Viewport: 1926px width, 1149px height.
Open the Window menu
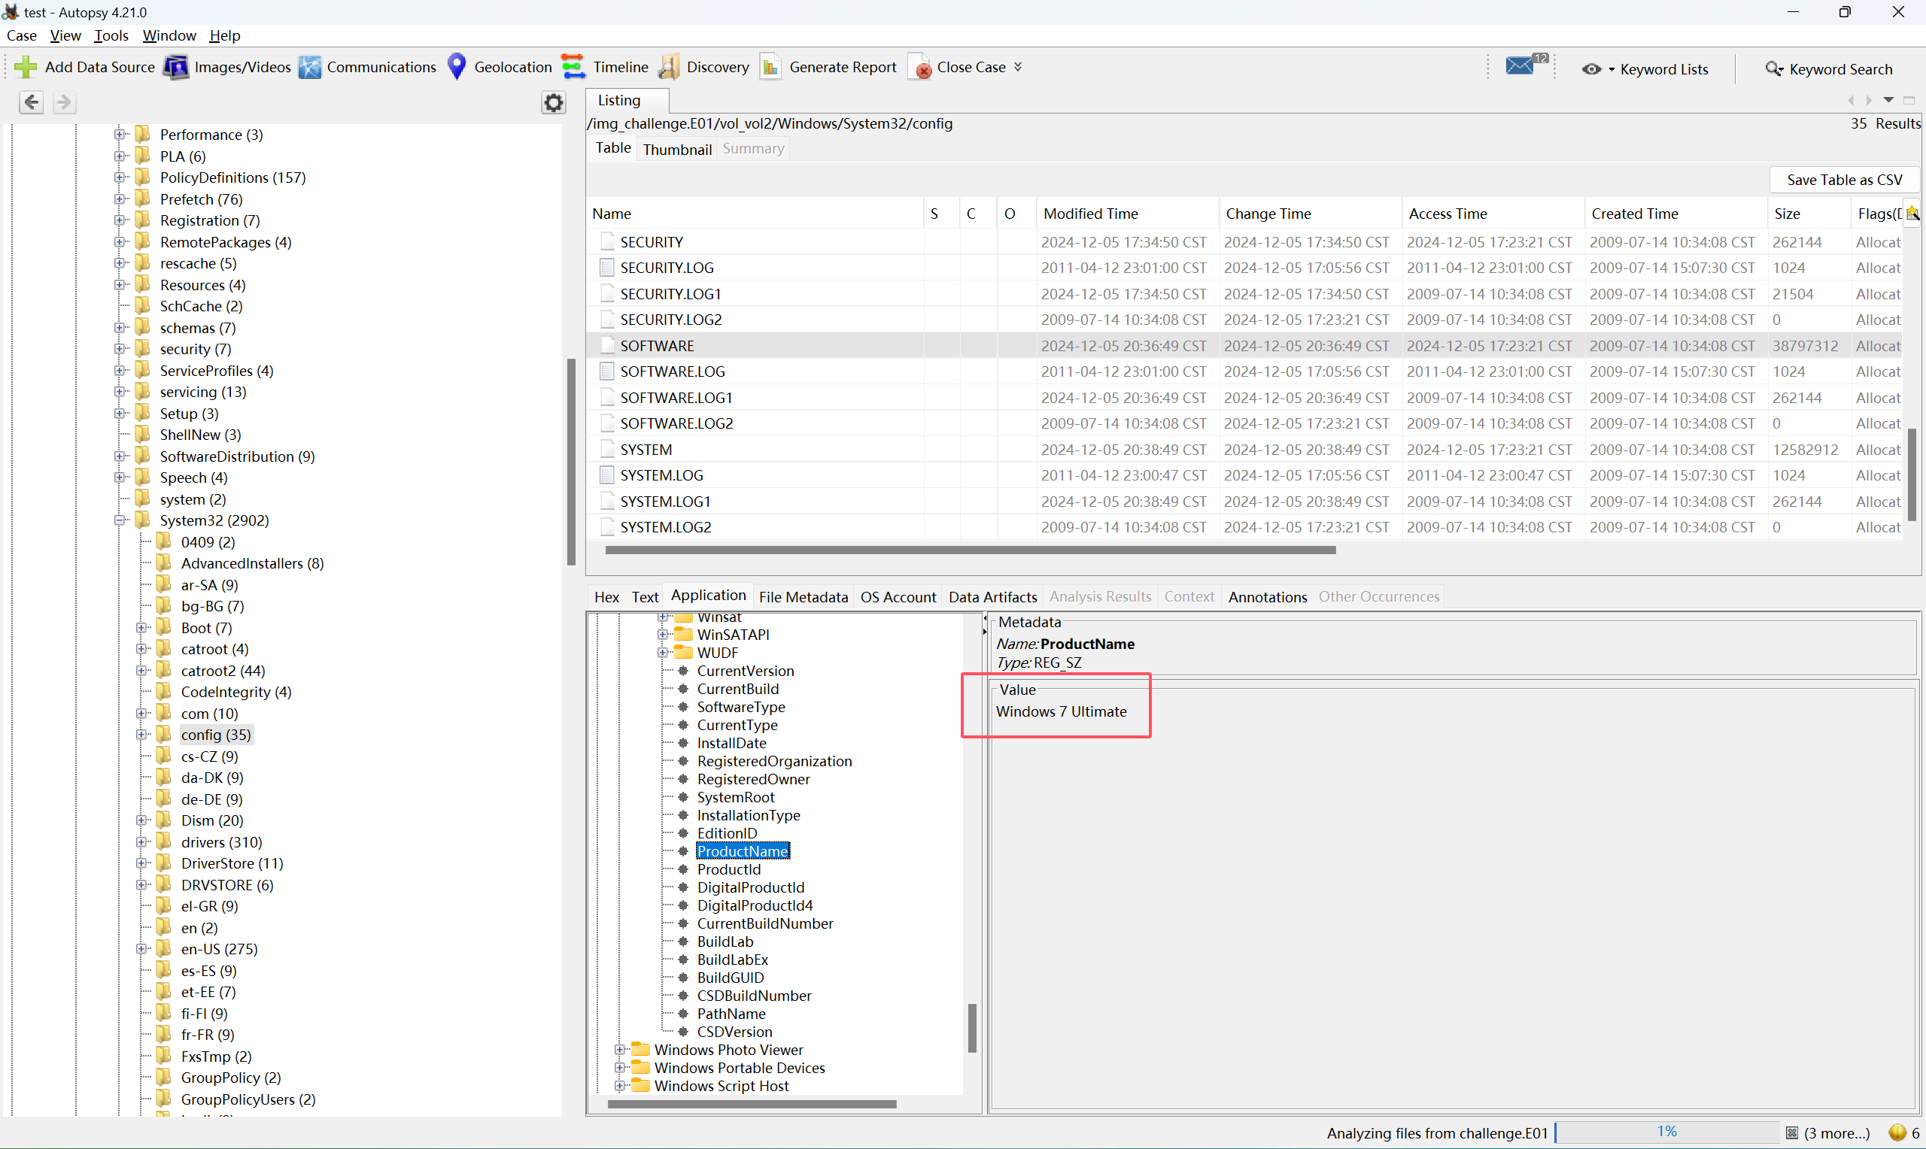(x=169, y=35)
